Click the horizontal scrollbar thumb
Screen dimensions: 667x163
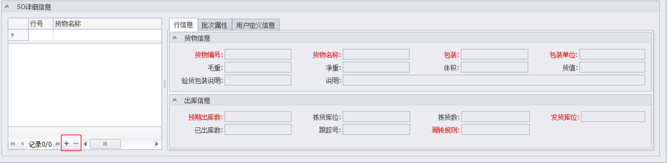105,144
